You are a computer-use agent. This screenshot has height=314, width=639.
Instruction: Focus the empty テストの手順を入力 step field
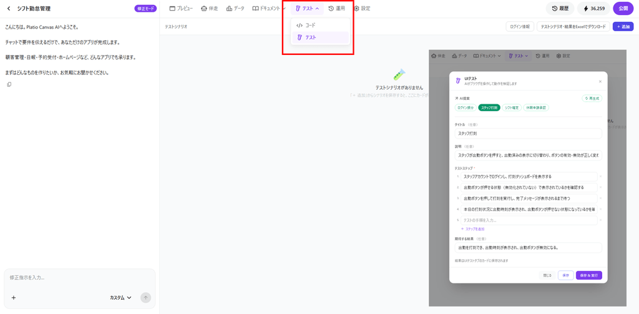[529, 220]
